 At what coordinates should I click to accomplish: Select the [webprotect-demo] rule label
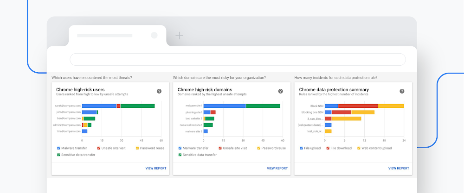coord(311,125)
